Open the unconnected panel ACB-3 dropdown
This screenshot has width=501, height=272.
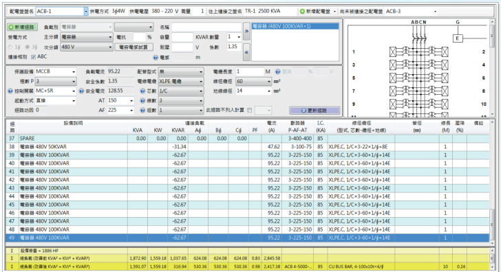pyautogui.click(x=435, y=12)
